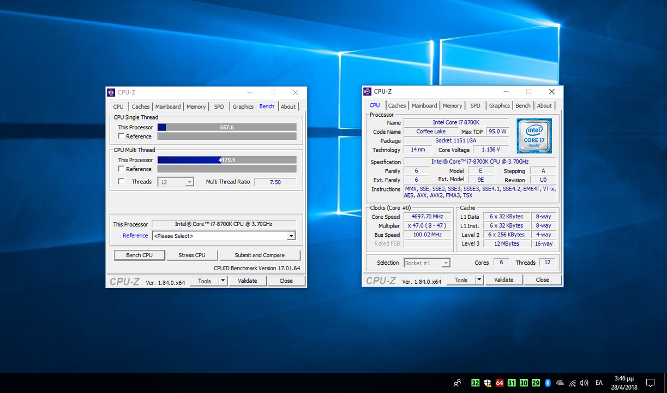Open the Windows Defender shield tray icon
667x393 pixels.
(488, 383)
